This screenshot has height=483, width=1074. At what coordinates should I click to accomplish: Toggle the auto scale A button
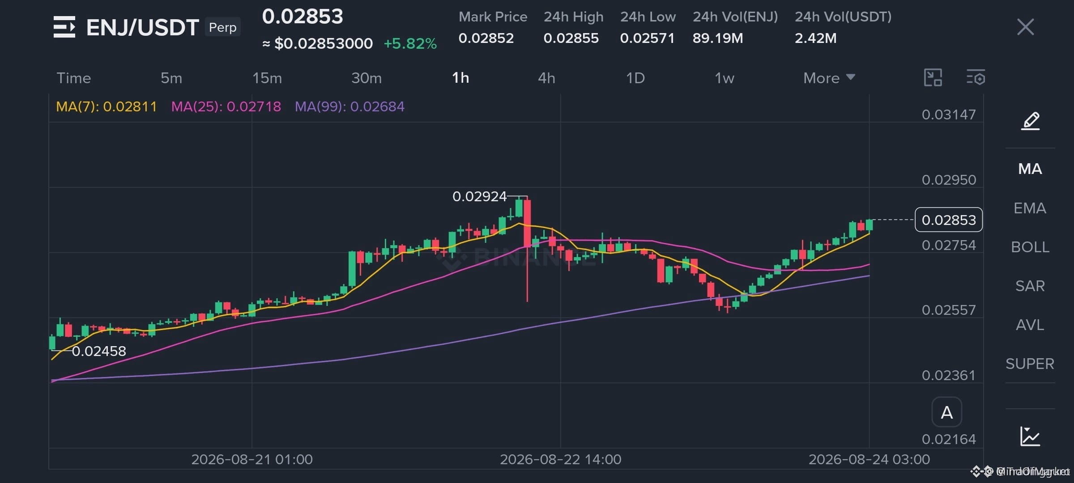coord(946,412)
